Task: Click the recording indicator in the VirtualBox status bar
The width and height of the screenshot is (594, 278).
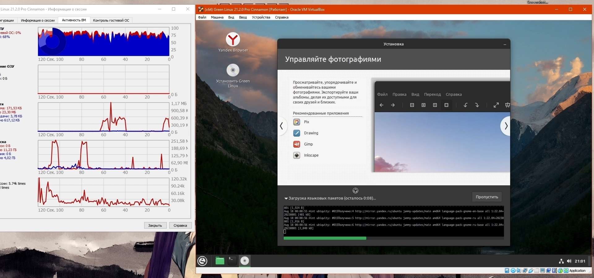Action: point(549,271)
